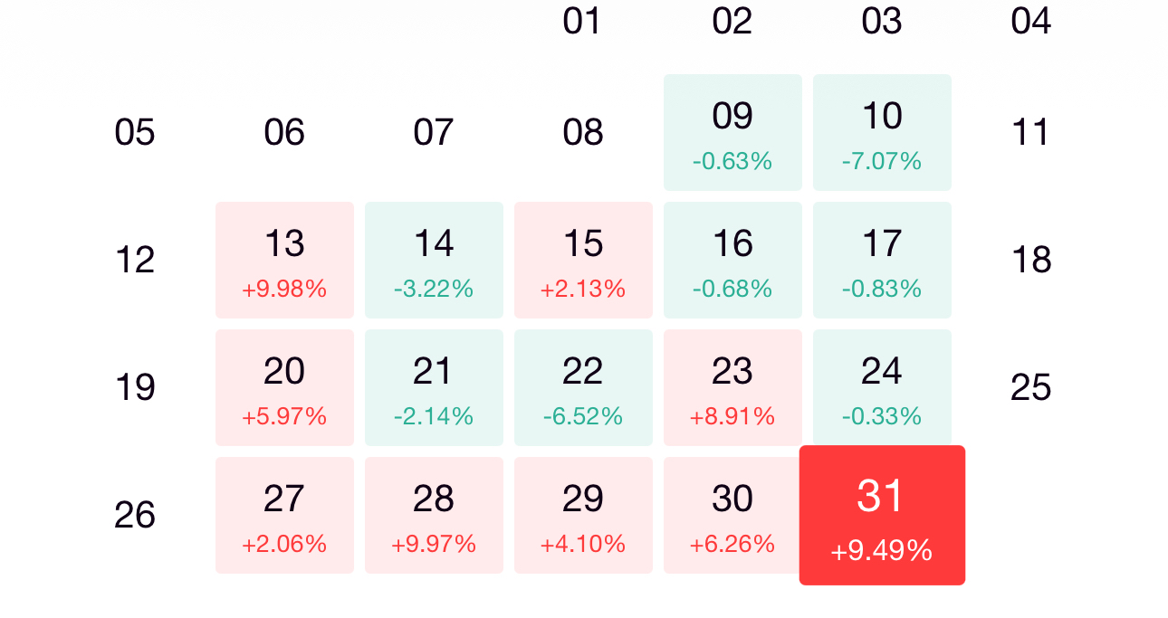Open day 15 with +2.13% gain
Image resolution: width=1168 pixels, height=618 pixels.
[x=583, y=261]
